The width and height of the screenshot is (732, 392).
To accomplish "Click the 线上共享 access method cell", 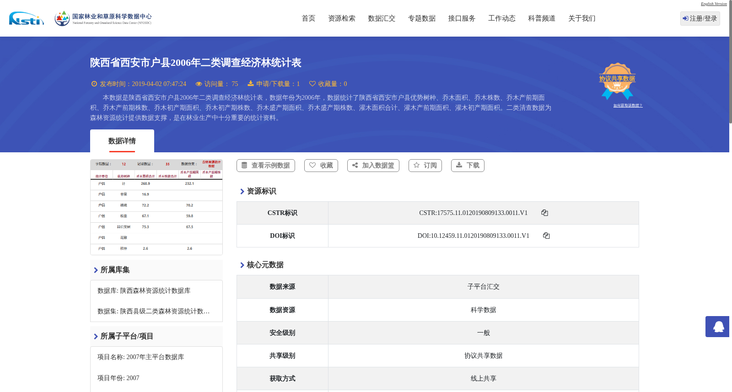I will pos(484,379).
